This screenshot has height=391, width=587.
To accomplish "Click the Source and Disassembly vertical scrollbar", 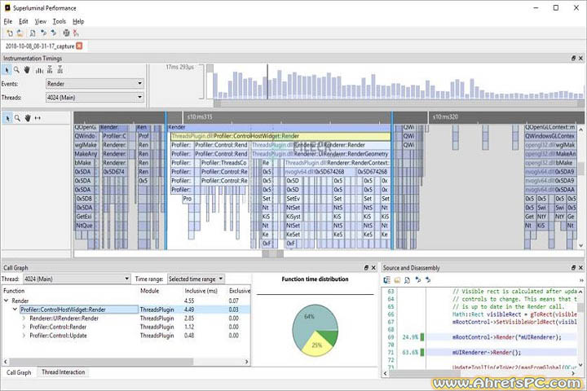I will [580, 308].
